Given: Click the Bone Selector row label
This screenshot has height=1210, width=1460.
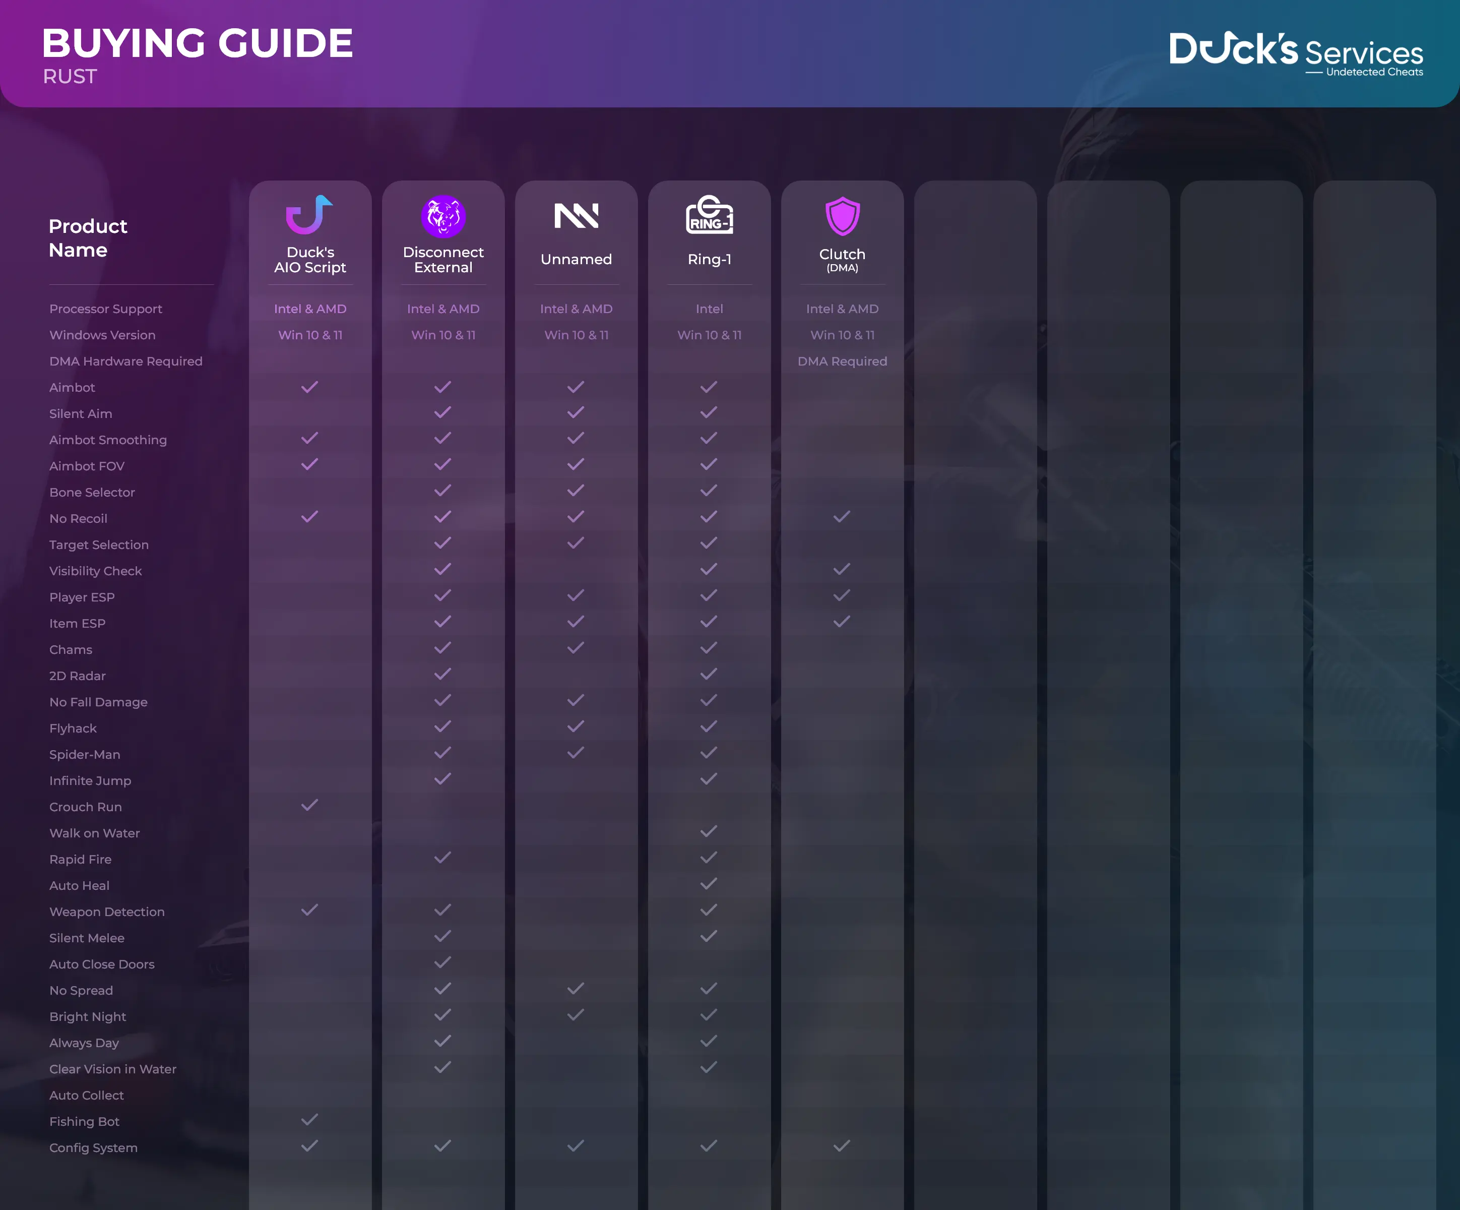Looking at the screenshot, I should point(92,493).
